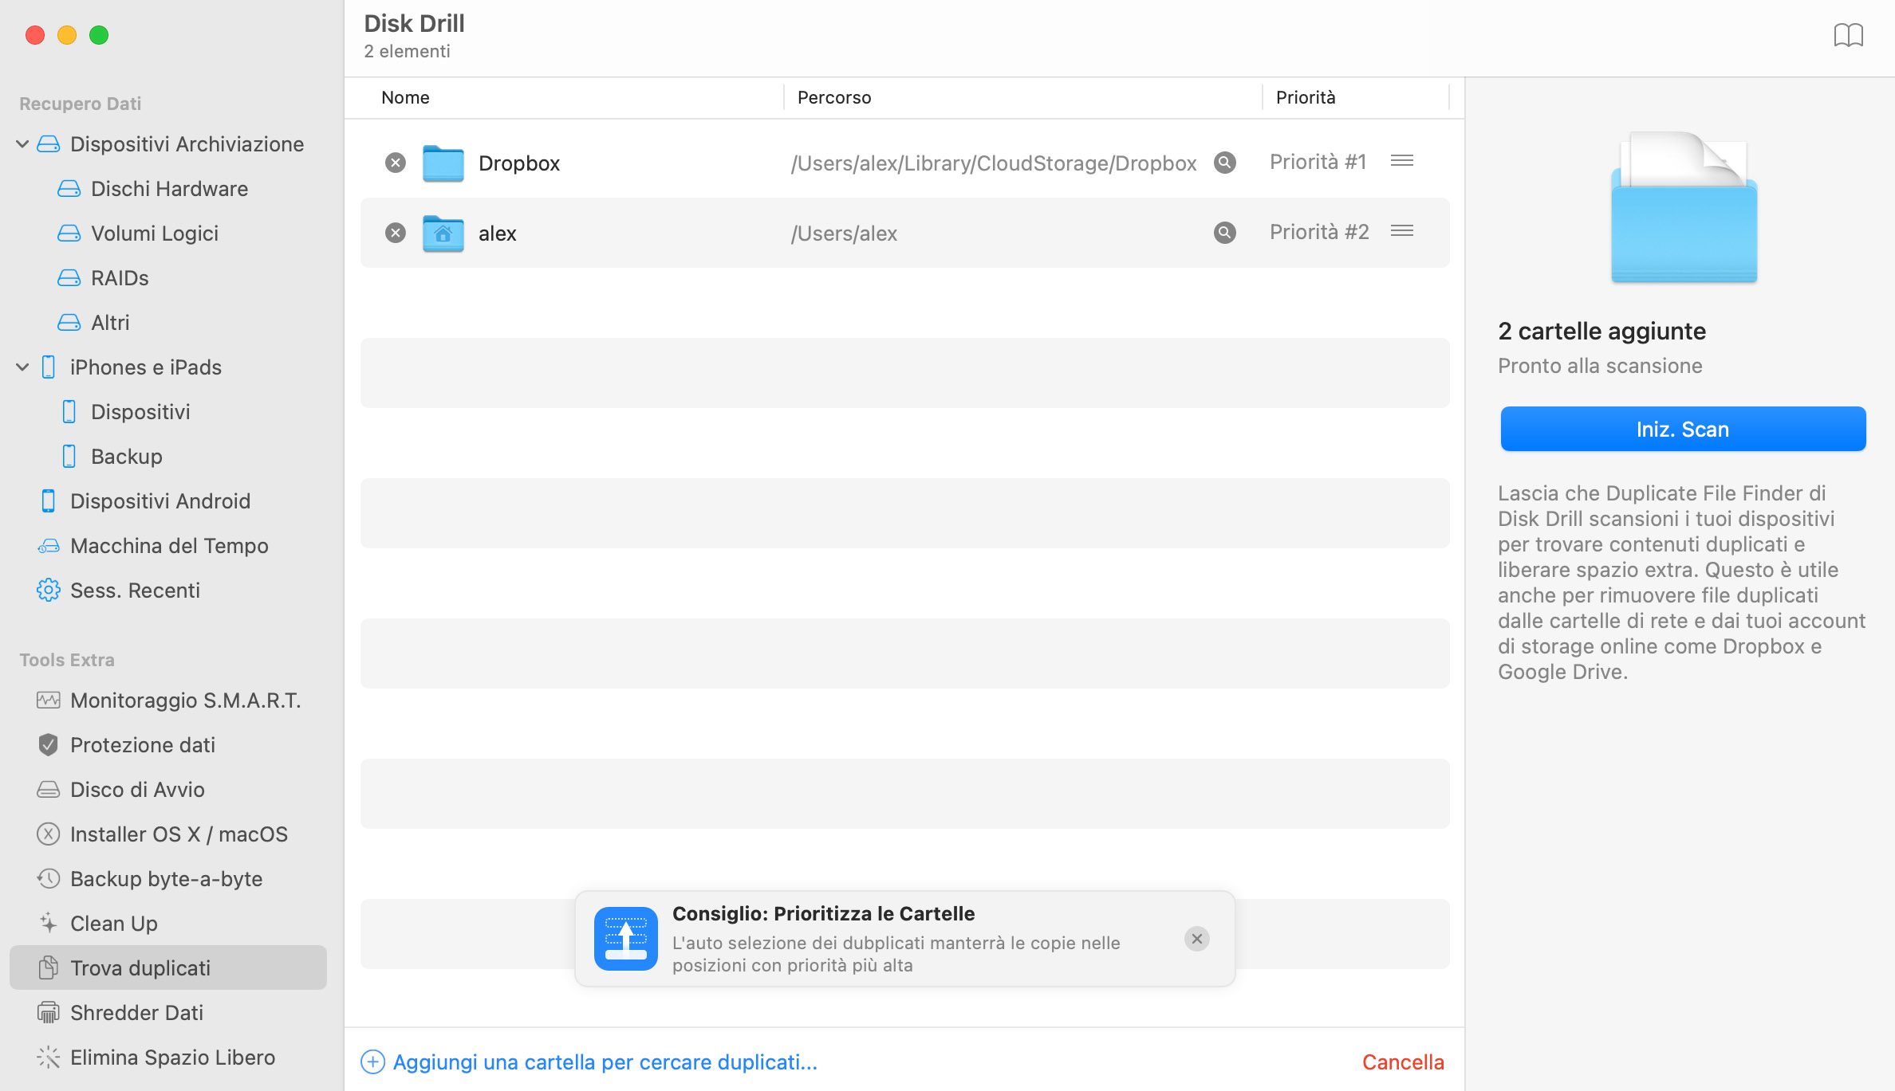Click the Clean Up sparkle icon
Viewport: 1895px width, 1091px height.
49,924
